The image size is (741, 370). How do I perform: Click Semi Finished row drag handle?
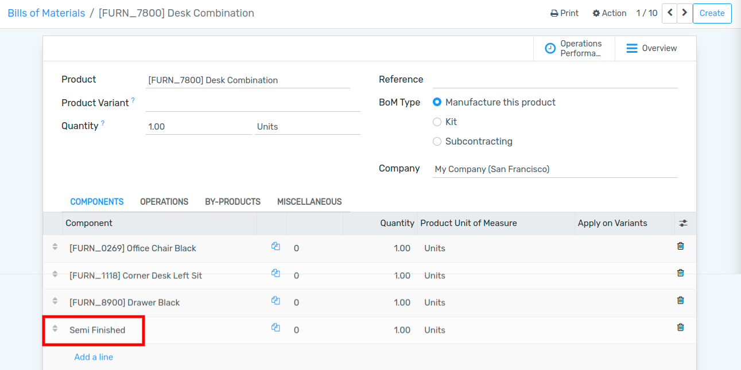tap(55, 329)
